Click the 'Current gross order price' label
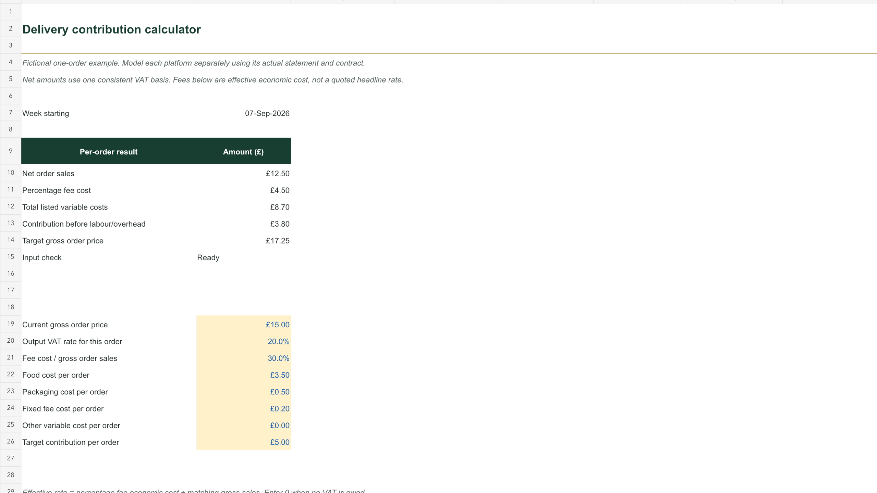The image size is (877, 493). tap(65, 325)
